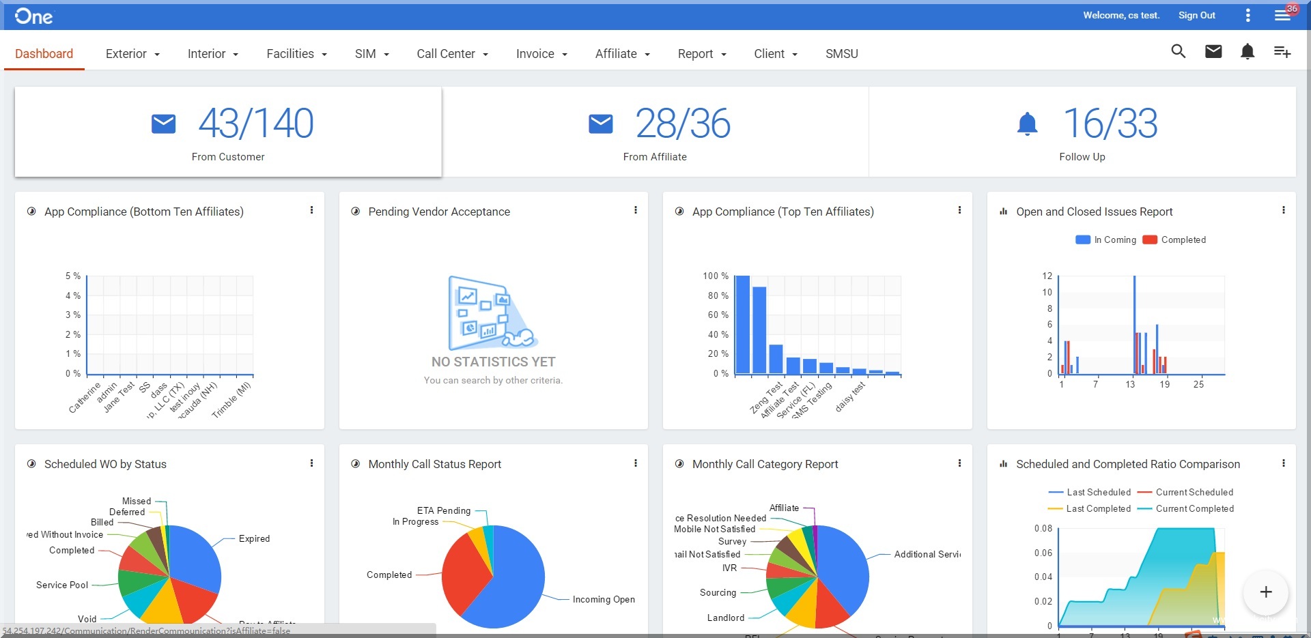Open the Report dropdown menu
Viewport: 1311px width, 638px height.
coord(701,54)
